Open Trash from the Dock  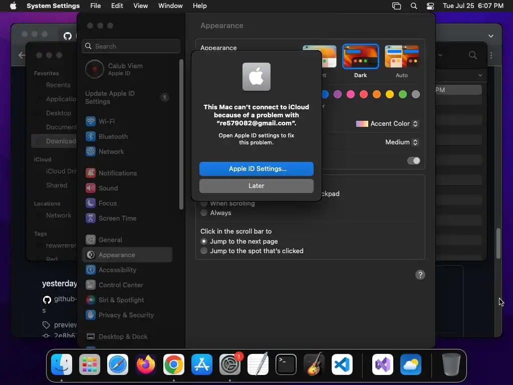click(451, 364)
